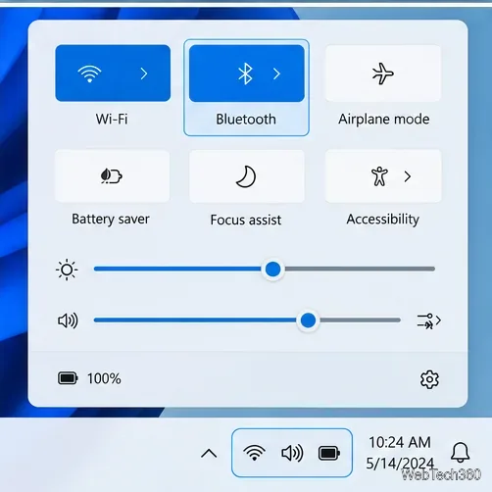
Task: Click the Bluetooth label text
Action: coord(246,120)
